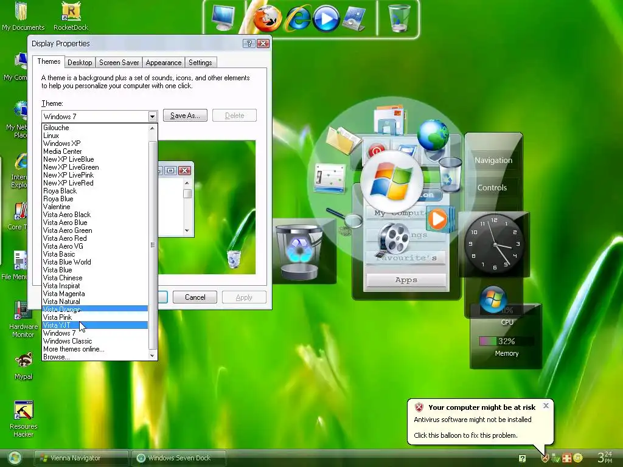Click the analog clock gadget
623x467 pixels.
(x=494, y=243)
